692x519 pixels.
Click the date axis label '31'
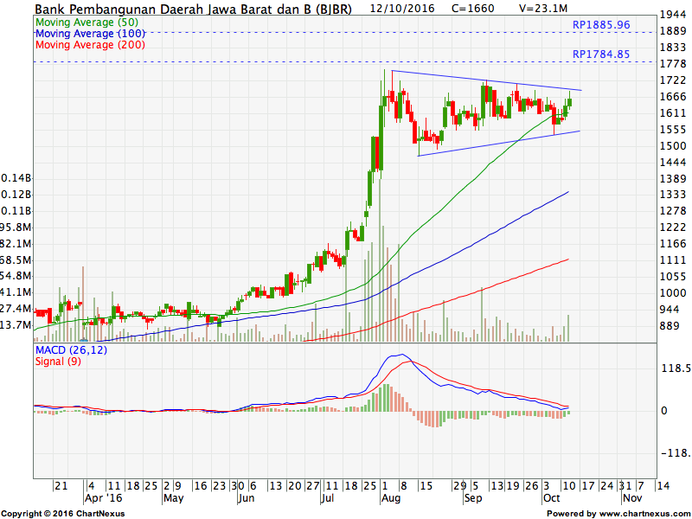625,486
